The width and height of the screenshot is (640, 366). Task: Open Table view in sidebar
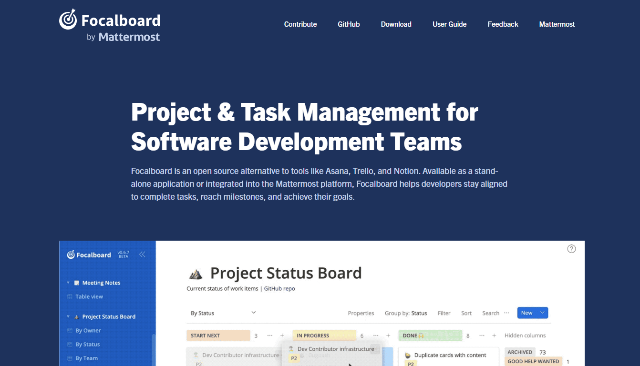pos(89,296)
